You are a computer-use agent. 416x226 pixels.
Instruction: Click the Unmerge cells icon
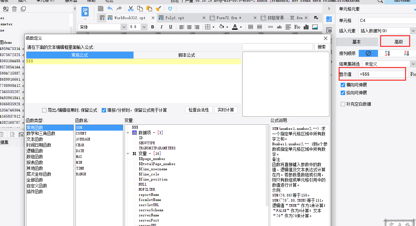click(x=260, y=27)
